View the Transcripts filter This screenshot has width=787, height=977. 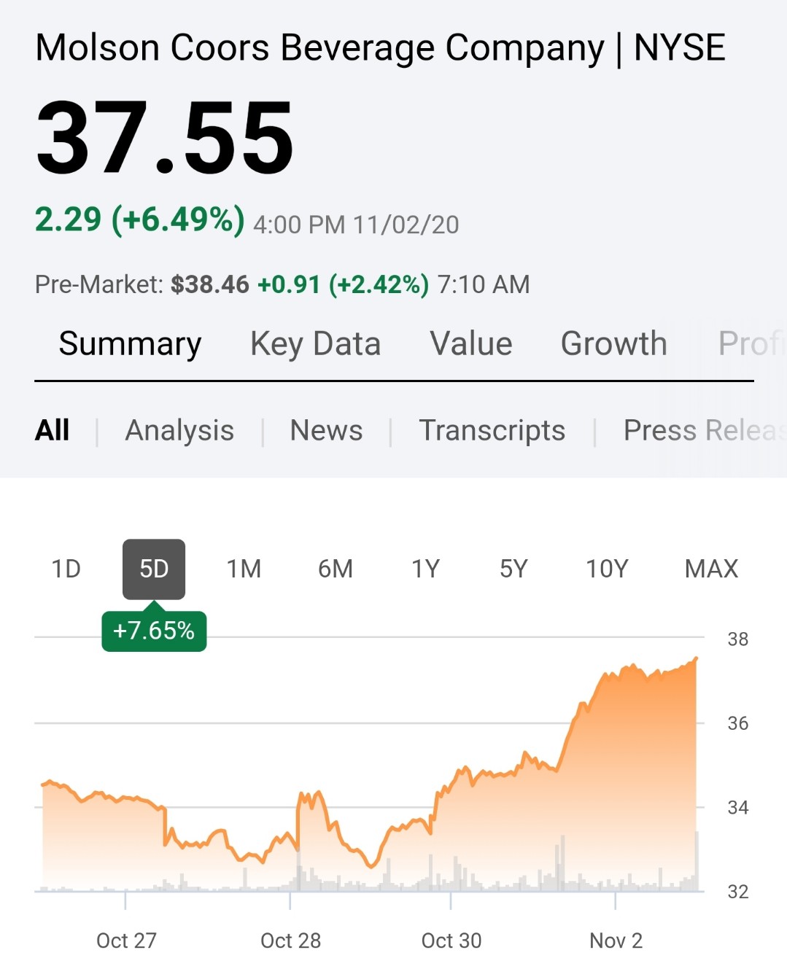click(x=492, y=431)
